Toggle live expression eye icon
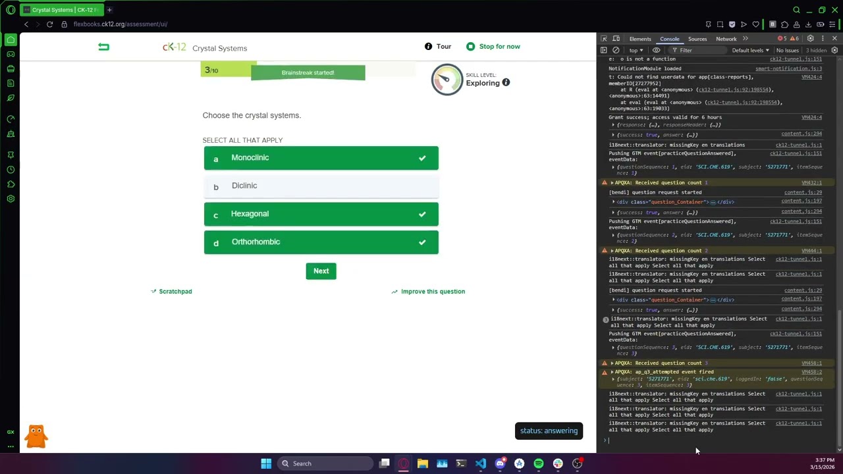Viewport: 843px width, 474px height. (x=656, y=51)
